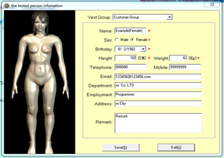
Task: Open the Vest Group dropdown arrow
Action: point(170,17)
